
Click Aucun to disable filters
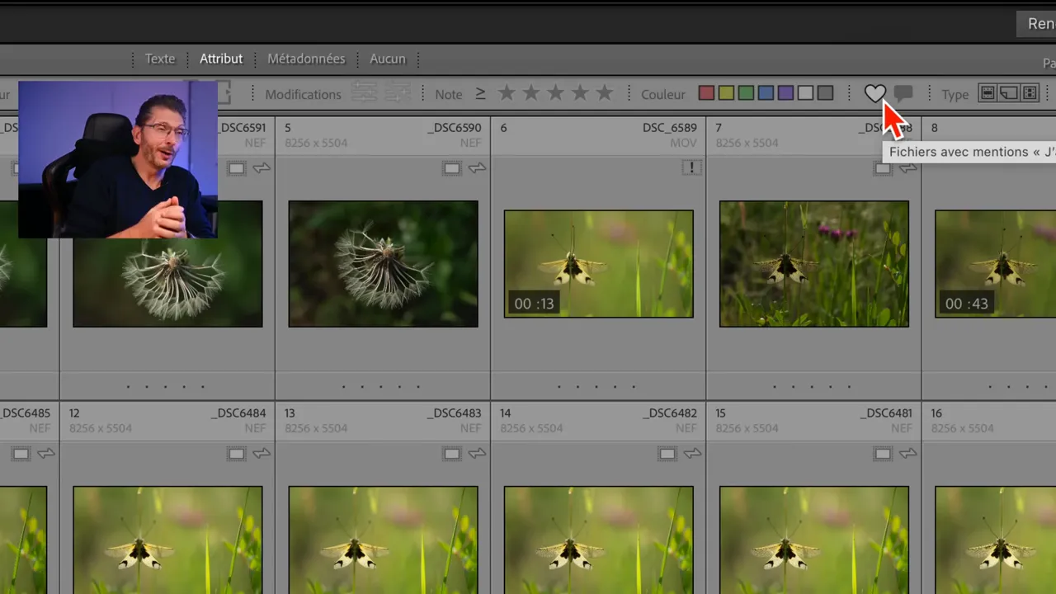click(x=388, y=59)
